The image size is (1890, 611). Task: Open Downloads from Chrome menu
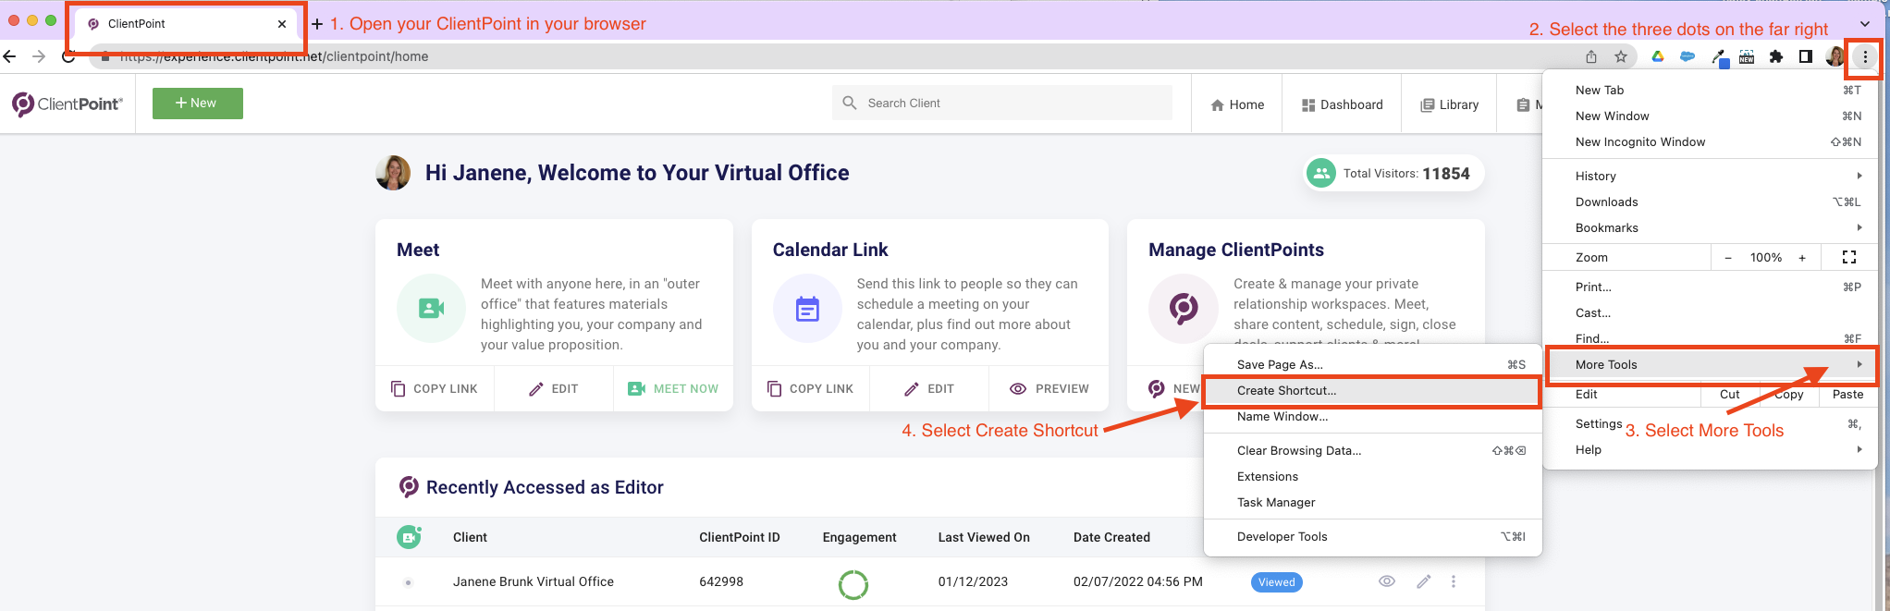tap(1711, 202)
